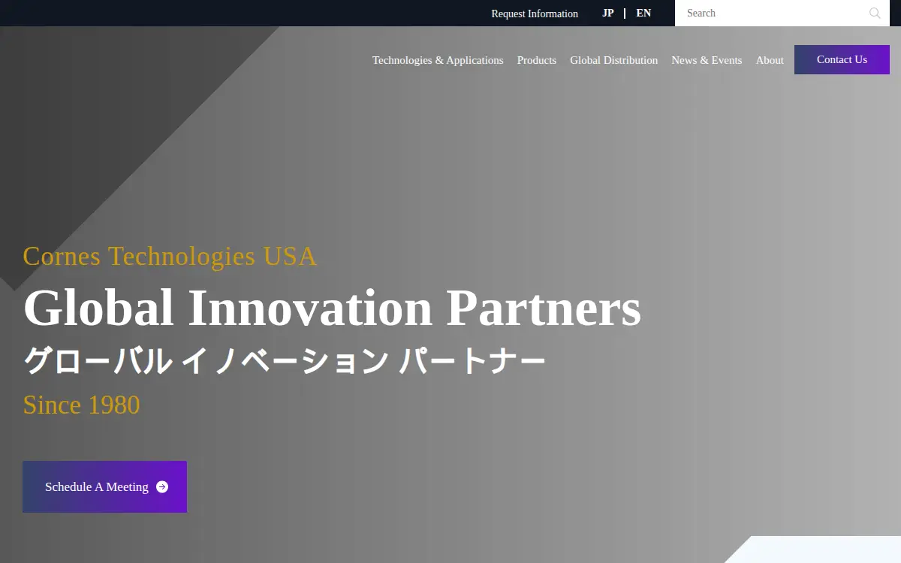This screenshot has width=901, height=563.
Task: Open Technologies & Applications menu
Action: click(x=438, y=60)
